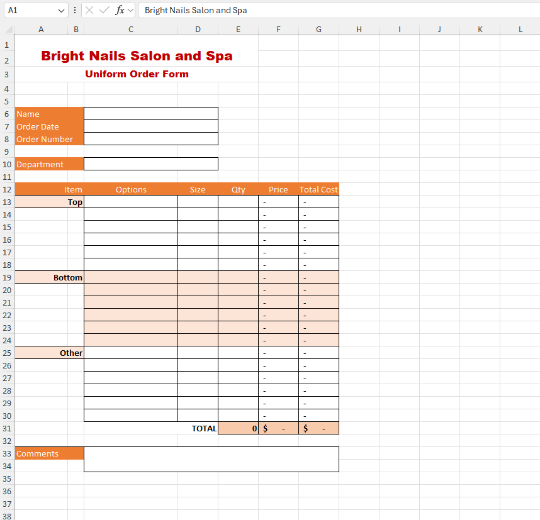Click the 'Size' table header
The height and width of the screenshot is (520, 540).
pos(198,189)
